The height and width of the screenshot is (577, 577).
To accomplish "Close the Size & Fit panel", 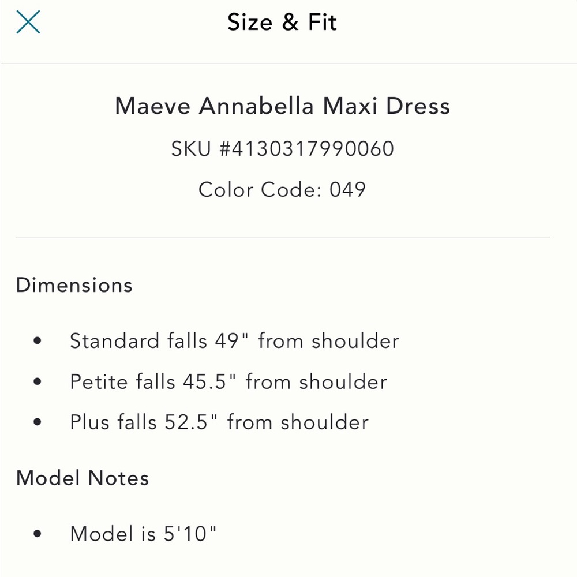I will (28, 22).
